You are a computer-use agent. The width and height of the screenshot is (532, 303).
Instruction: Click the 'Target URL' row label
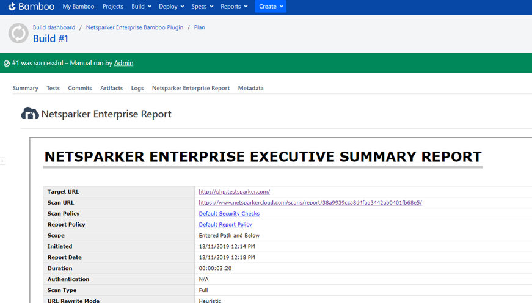pyautogui.click(x=63, y=192)
